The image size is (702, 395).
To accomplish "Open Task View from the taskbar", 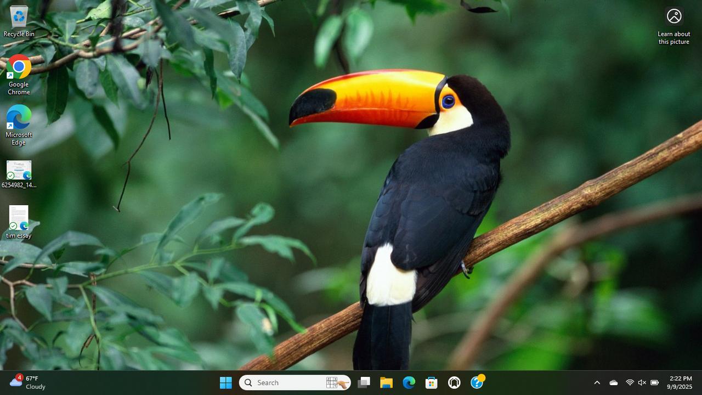I will (364, 382).
